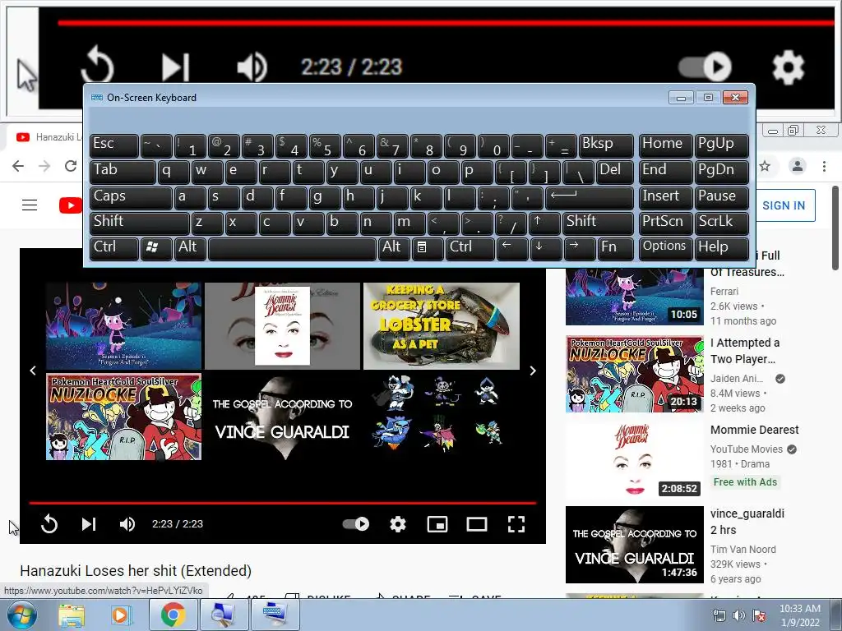Click the context menu key on keyboard
This screenshot has width=842, height=631.
[427, 247]
